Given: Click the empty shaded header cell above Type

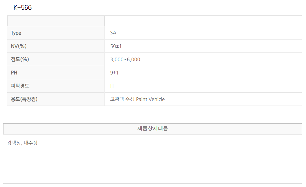Looking at the screenshot, I should point(56,21).
